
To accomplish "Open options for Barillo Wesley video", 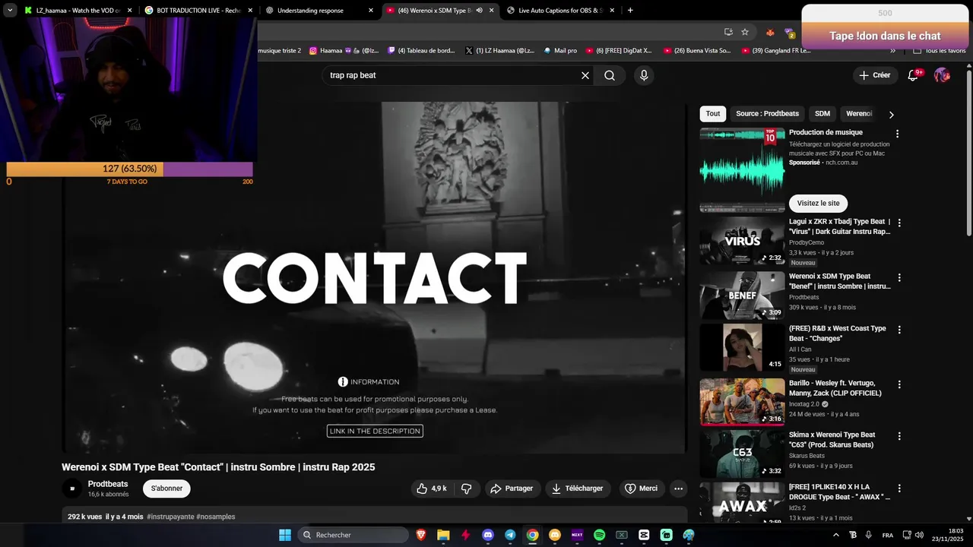I will pyautogui.click(x=899, y=384).
